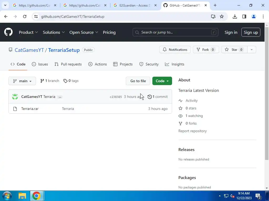Expand commit message ellipsis button
The image size is (269, 201).
[60, 97]
